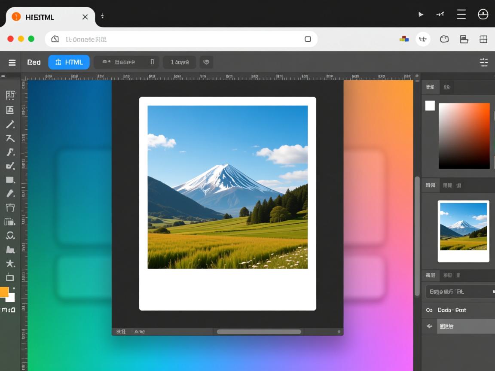Click the colorful blocks extension icon
Viewport: 495px width, 371px height.
(x=404, y=39)
